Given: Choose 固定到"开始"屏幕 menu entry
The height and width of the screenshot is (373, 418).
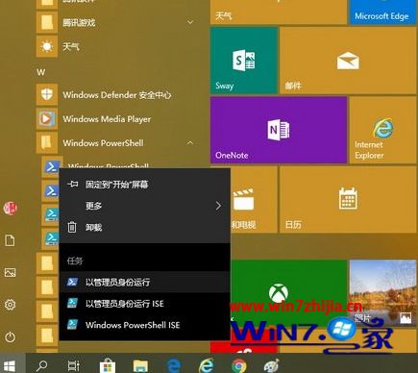Looking at the screenshot, I should [145, 185].
